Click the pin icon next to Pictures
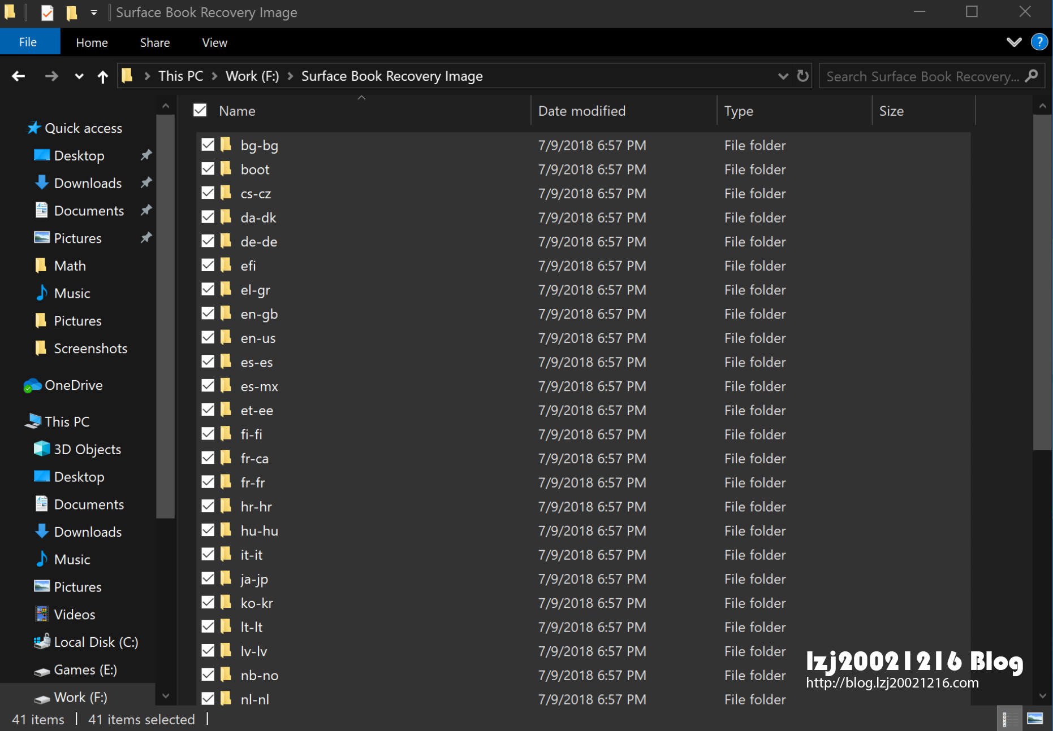 coord(146,238)
